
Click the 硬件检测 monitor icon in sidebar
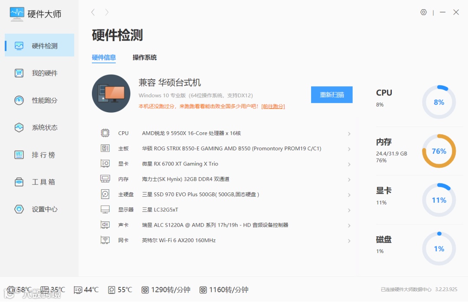pos(19,45)
